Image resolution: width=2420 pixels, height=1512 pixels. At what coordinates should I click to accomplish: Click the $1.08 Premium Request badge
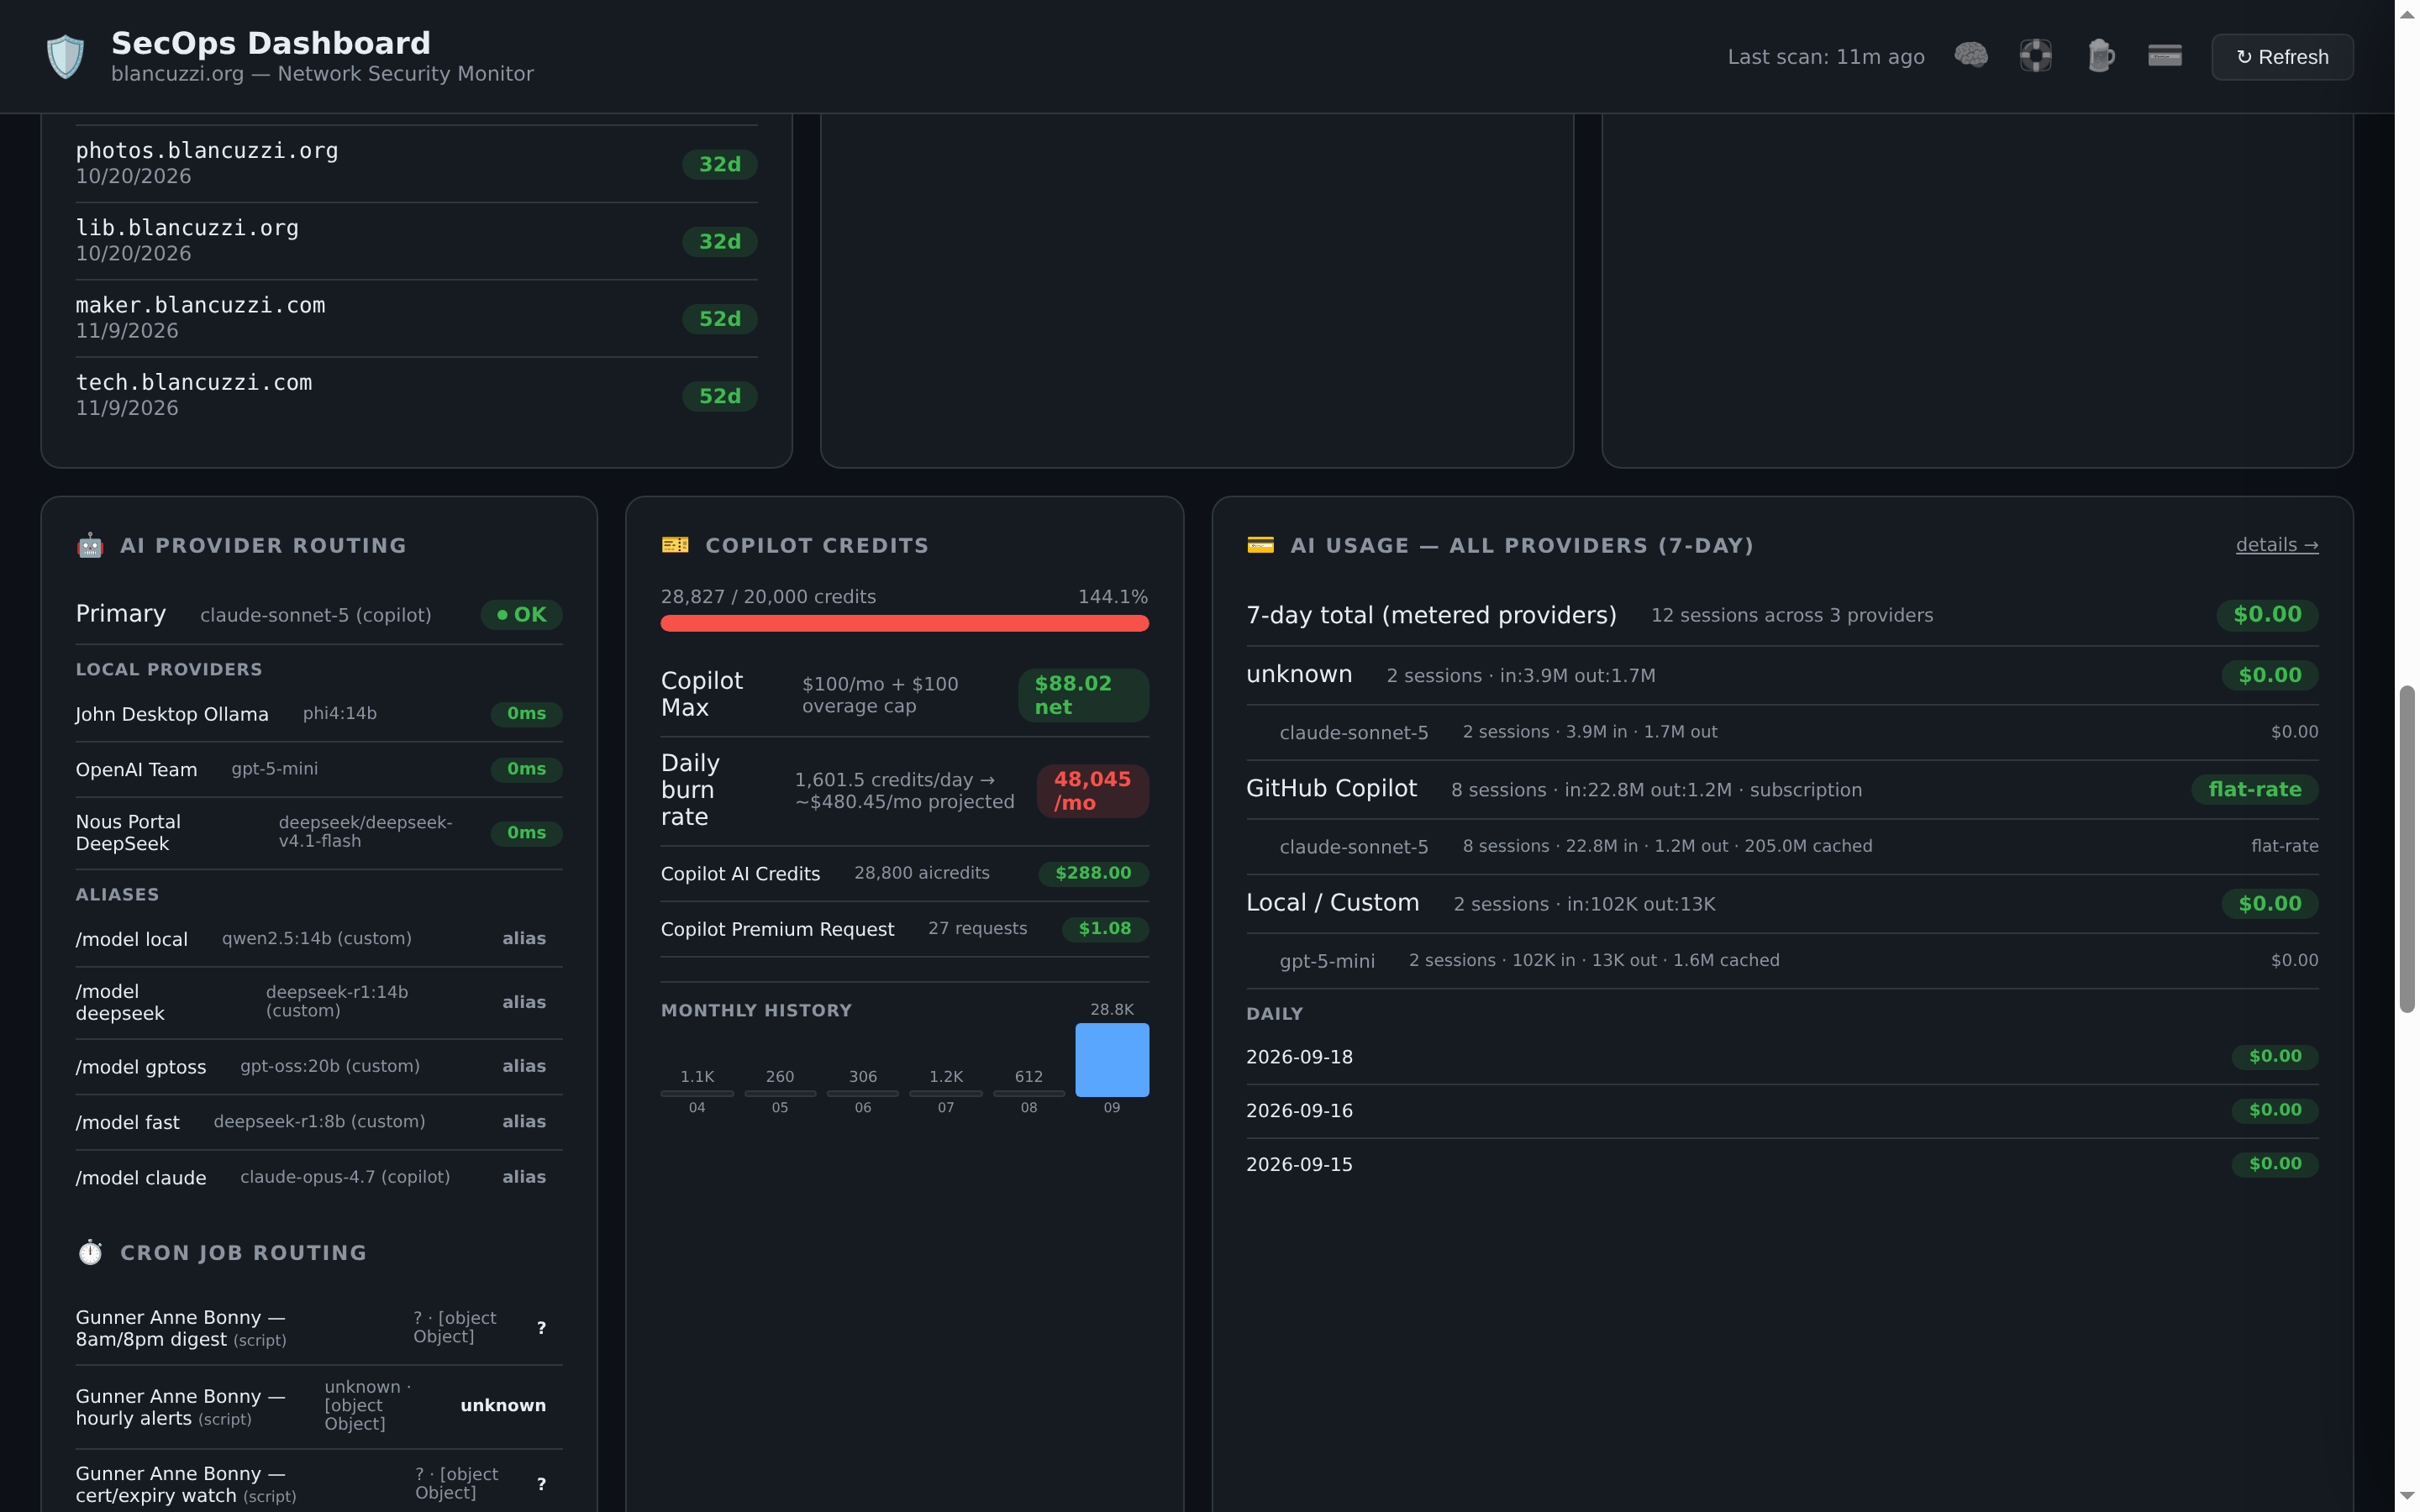pyautogui.click(x=1104, y=929)
